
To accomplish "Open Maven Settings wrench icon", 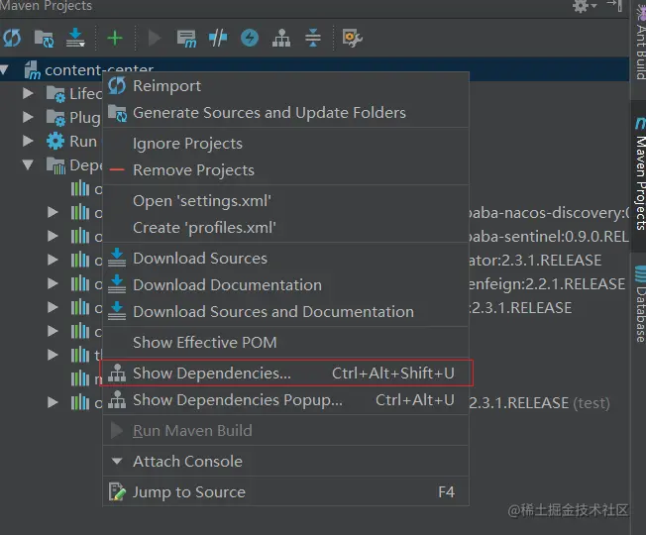I will coord(353,39).
